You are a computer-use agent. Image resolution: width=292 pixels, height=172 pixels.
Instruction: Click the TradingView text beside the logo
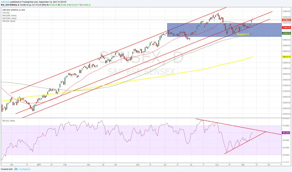[x=24, y=169]
